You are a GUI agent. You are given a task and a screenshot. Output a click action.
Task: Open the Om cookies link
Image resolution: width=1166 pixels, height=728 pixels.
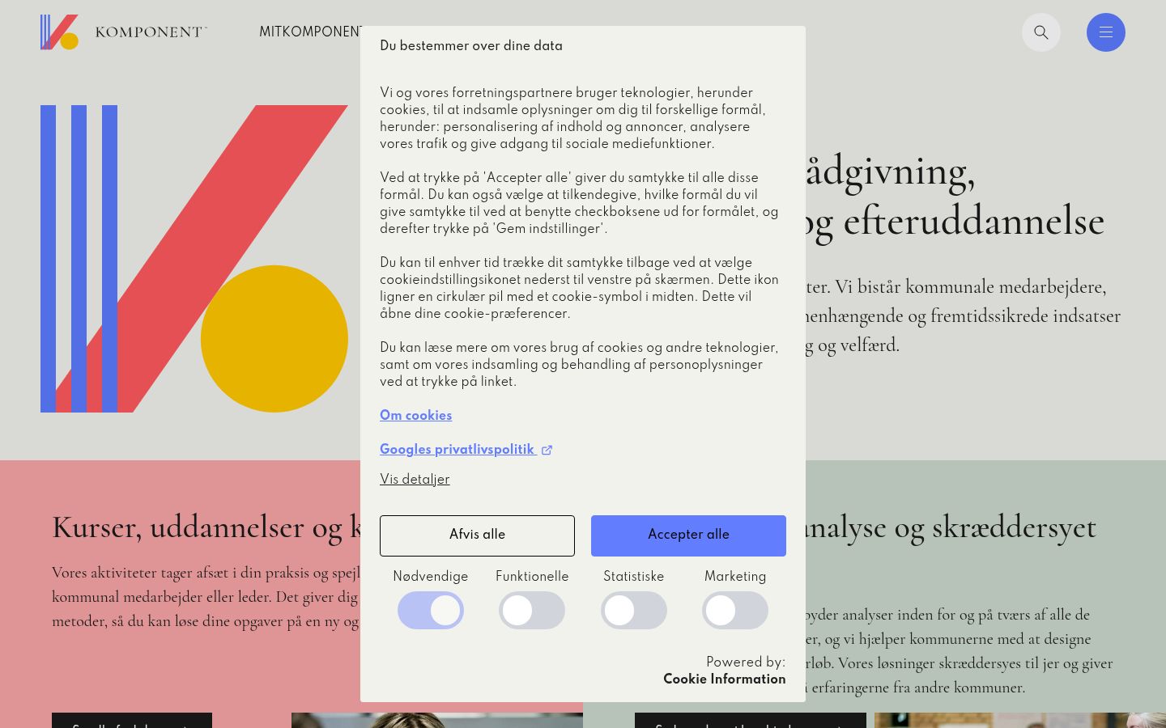coord(416,416)
